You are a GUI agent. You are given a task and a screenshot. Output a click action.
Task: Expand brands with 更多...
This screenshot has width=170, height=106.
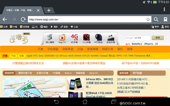click(x=149, y=56)
